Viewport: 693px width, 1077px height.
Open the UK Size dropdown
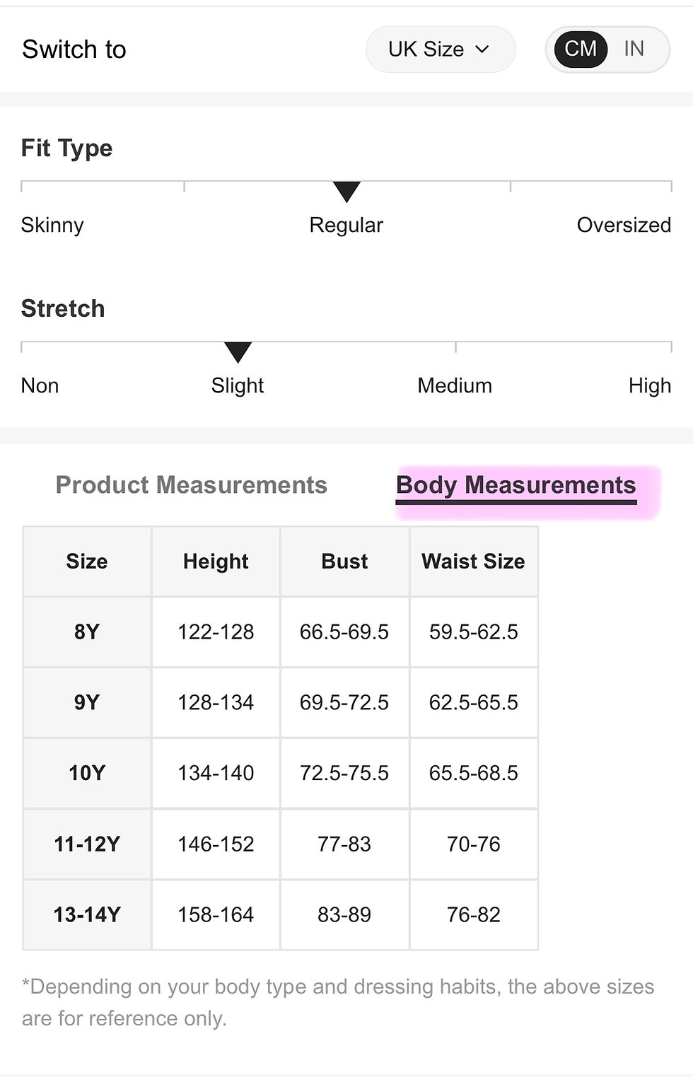click(x=440, y=50)
